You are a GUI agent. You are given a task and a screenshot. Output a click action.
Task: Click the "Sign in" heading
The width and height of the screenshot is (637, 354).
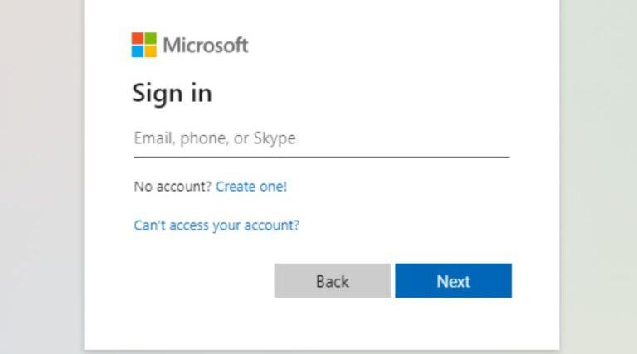tap(172, 93)
